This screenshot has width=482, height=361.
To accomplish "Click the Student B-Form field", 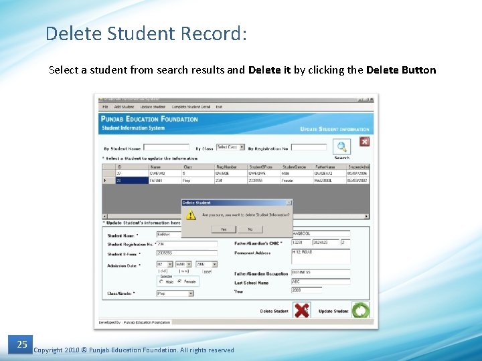I will 187,253.
